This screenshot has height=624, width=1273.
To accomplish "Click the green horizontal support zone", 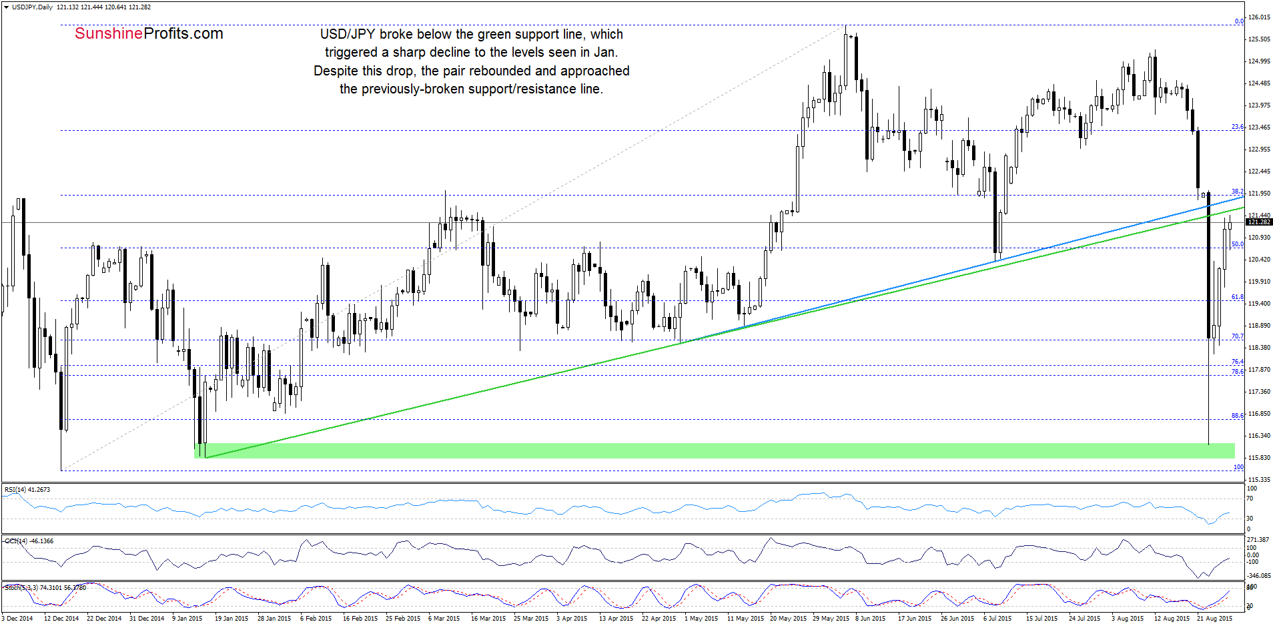I will pyautogui.click(x=715, y=450).
